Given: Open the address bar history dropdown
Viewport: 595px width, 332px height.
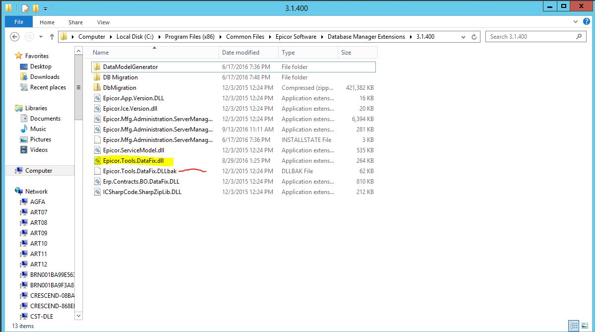Looking at the screenshot, I should click(464, 37).
